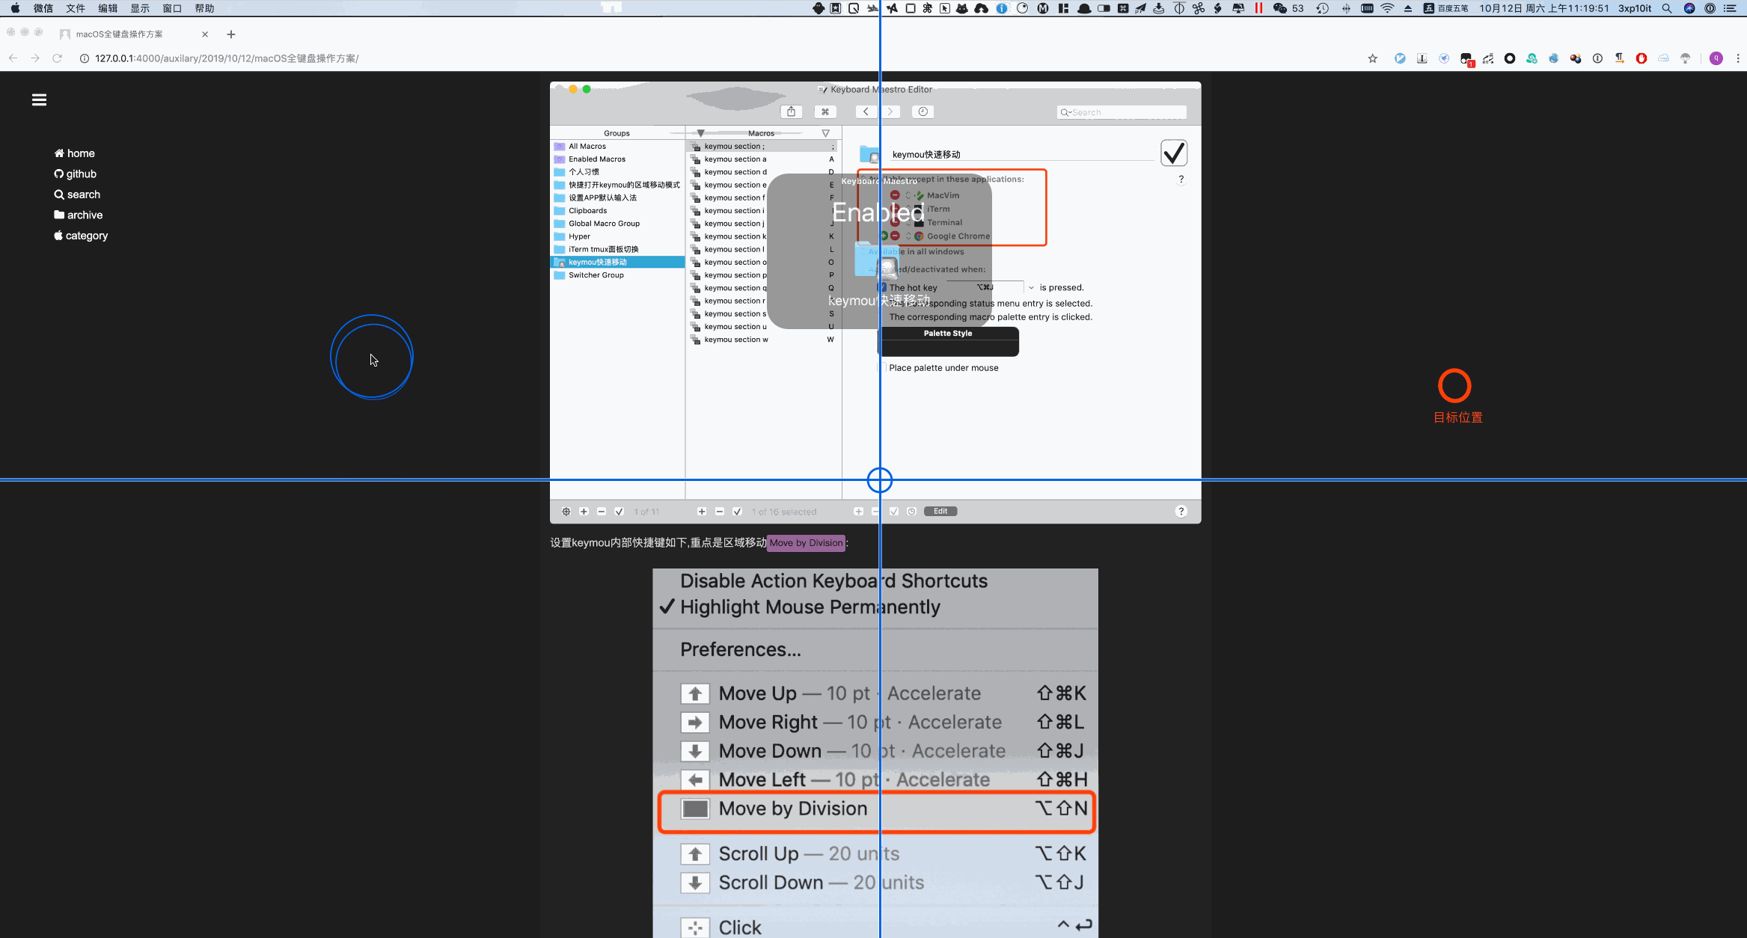Open the hamburger sidebar menu icon

point(39,99)
